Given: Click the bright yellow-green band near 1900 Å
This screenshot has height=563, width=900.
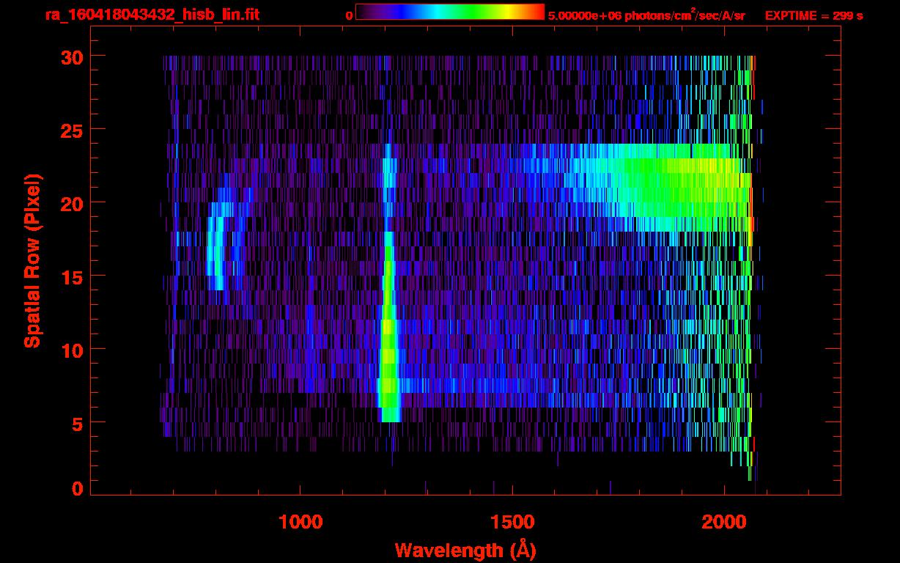Looking at the screenshot, I should tap(689, 183).
